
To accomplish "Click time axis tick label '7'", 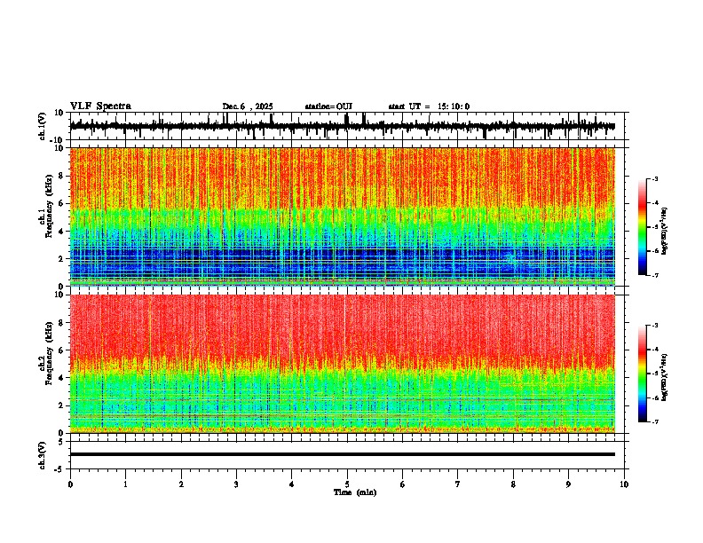I will (458, 484).
